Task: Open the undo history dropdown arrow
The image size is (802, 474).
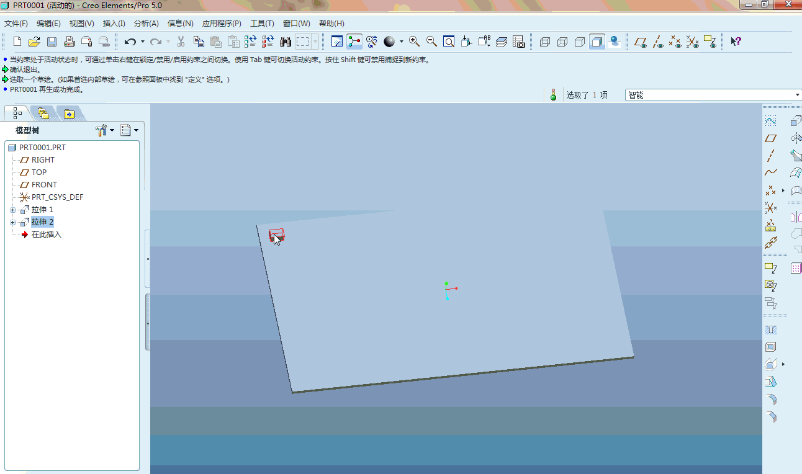Action: click(143, 42)
